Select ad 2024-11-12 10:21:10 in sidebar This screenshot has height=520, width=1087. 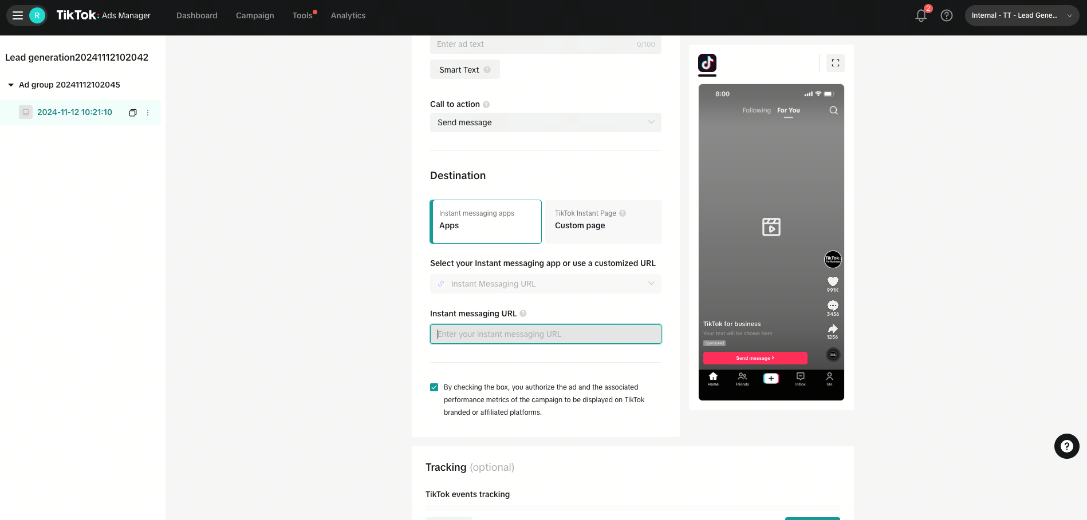[x=74, y=112]
